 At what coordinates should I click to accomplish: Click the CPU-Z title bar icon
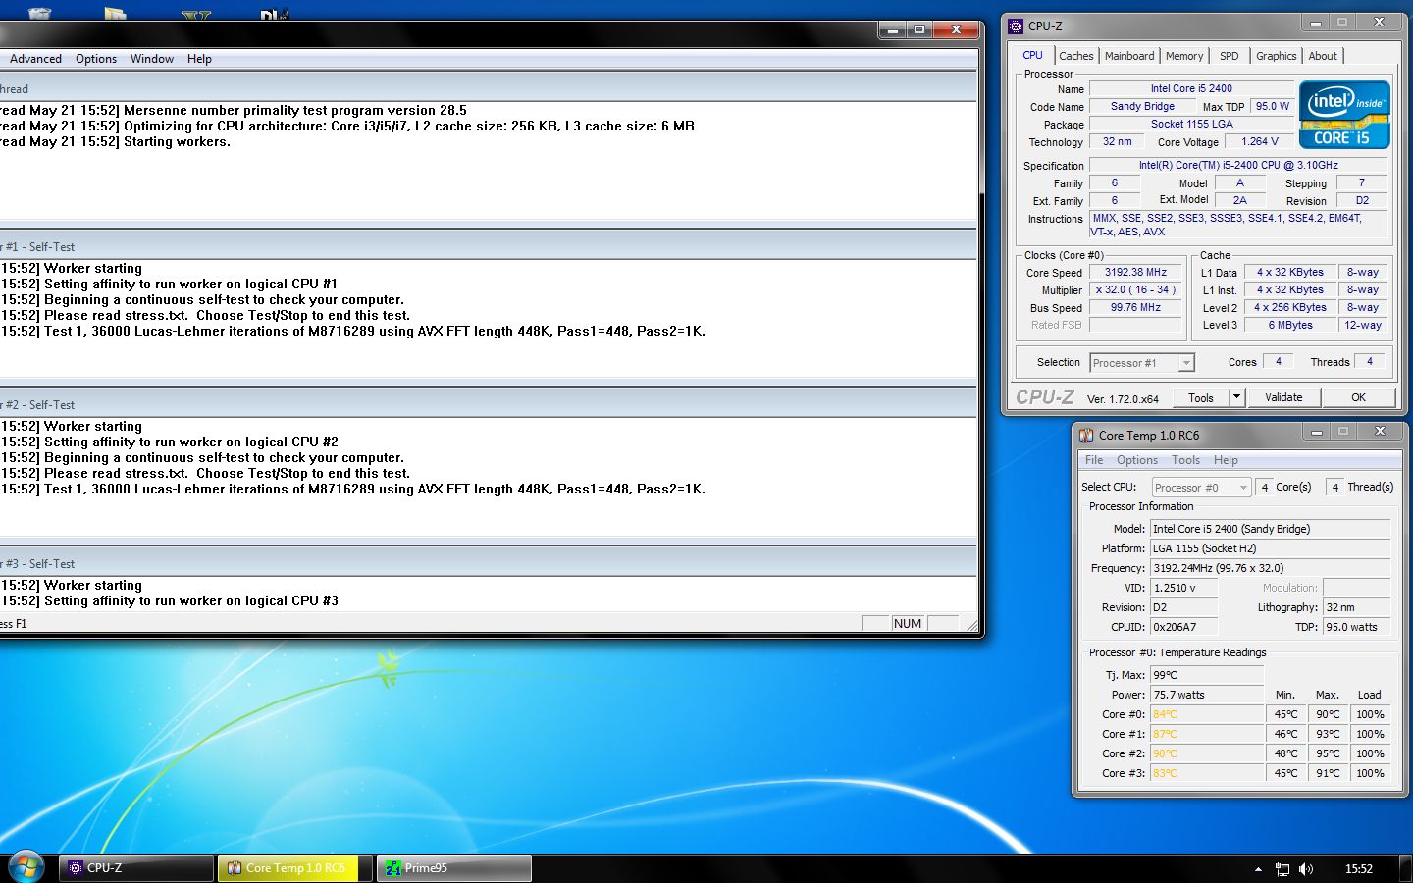pyautogui.click(x=1016, y=26)
